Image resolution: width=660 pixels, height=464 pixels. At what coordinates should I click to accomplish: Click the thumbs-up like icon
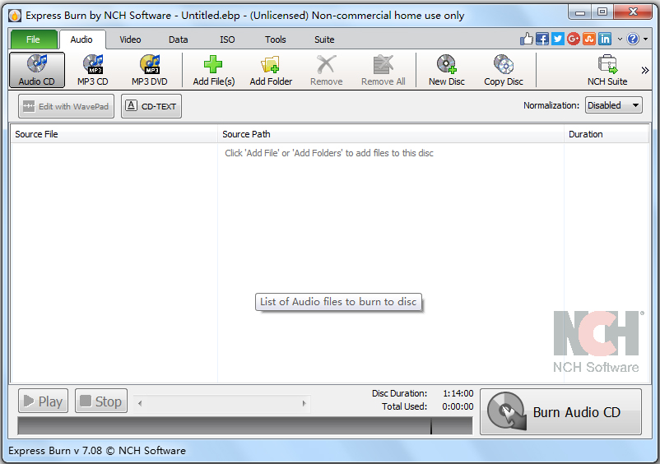pyautogui.click(x=527, y=39)
